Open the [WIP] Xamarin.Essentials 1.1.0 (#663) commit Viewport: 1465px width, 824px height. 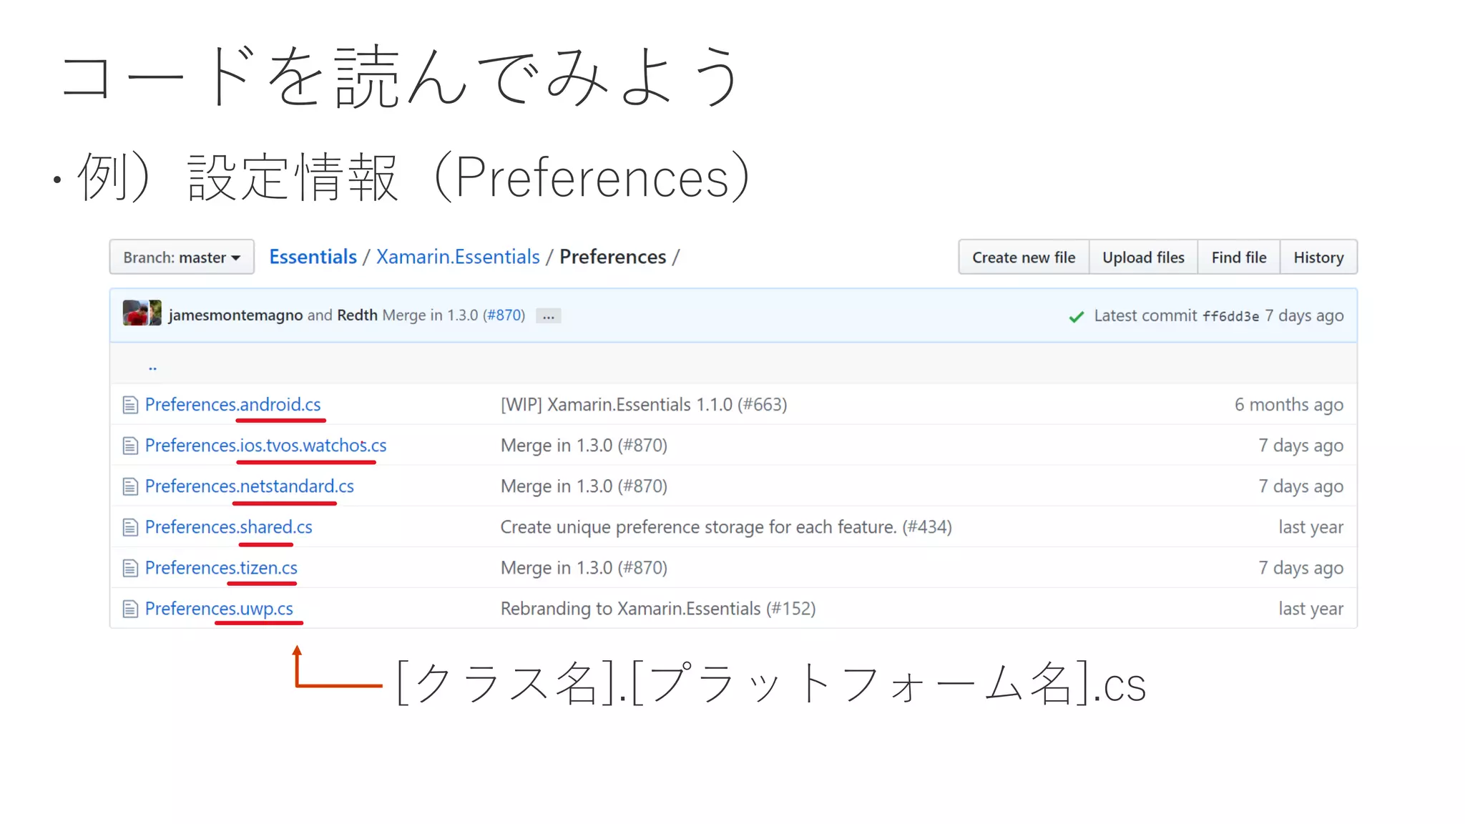(644, 405)
